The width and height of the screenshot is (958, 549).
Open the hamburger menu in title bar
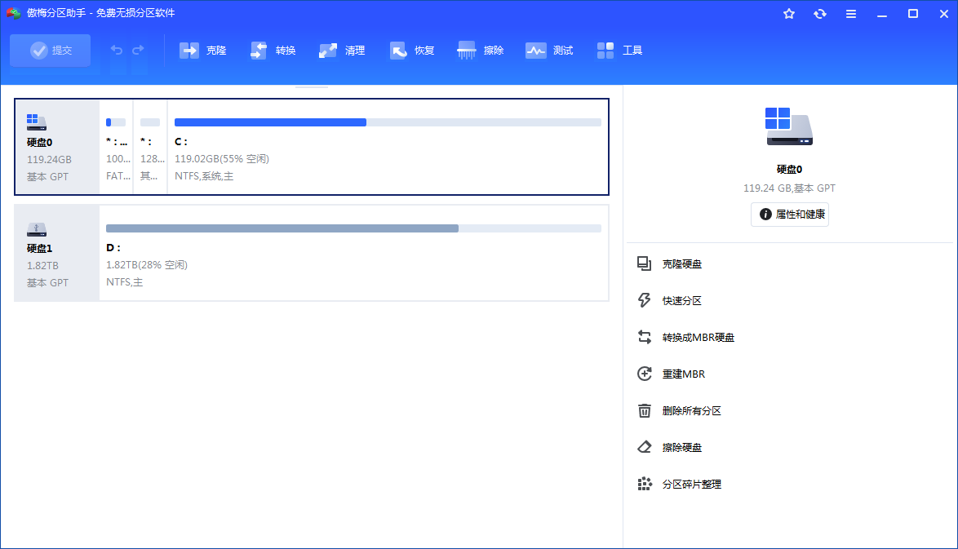[x=851, y=14]
